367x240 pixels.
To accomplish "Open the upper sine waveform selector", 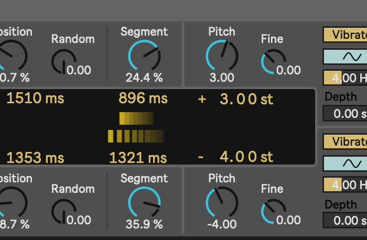I will 345,57.
